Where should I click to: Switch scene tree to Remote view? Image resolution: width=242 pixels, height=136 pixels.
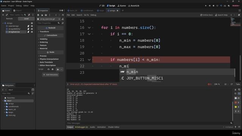tap(9, 19)
